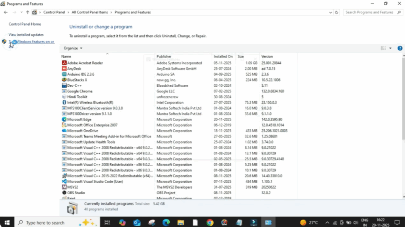405x227 pixels.
Task: Click the Google Chrome entry icon
Action: pos(64,91)
